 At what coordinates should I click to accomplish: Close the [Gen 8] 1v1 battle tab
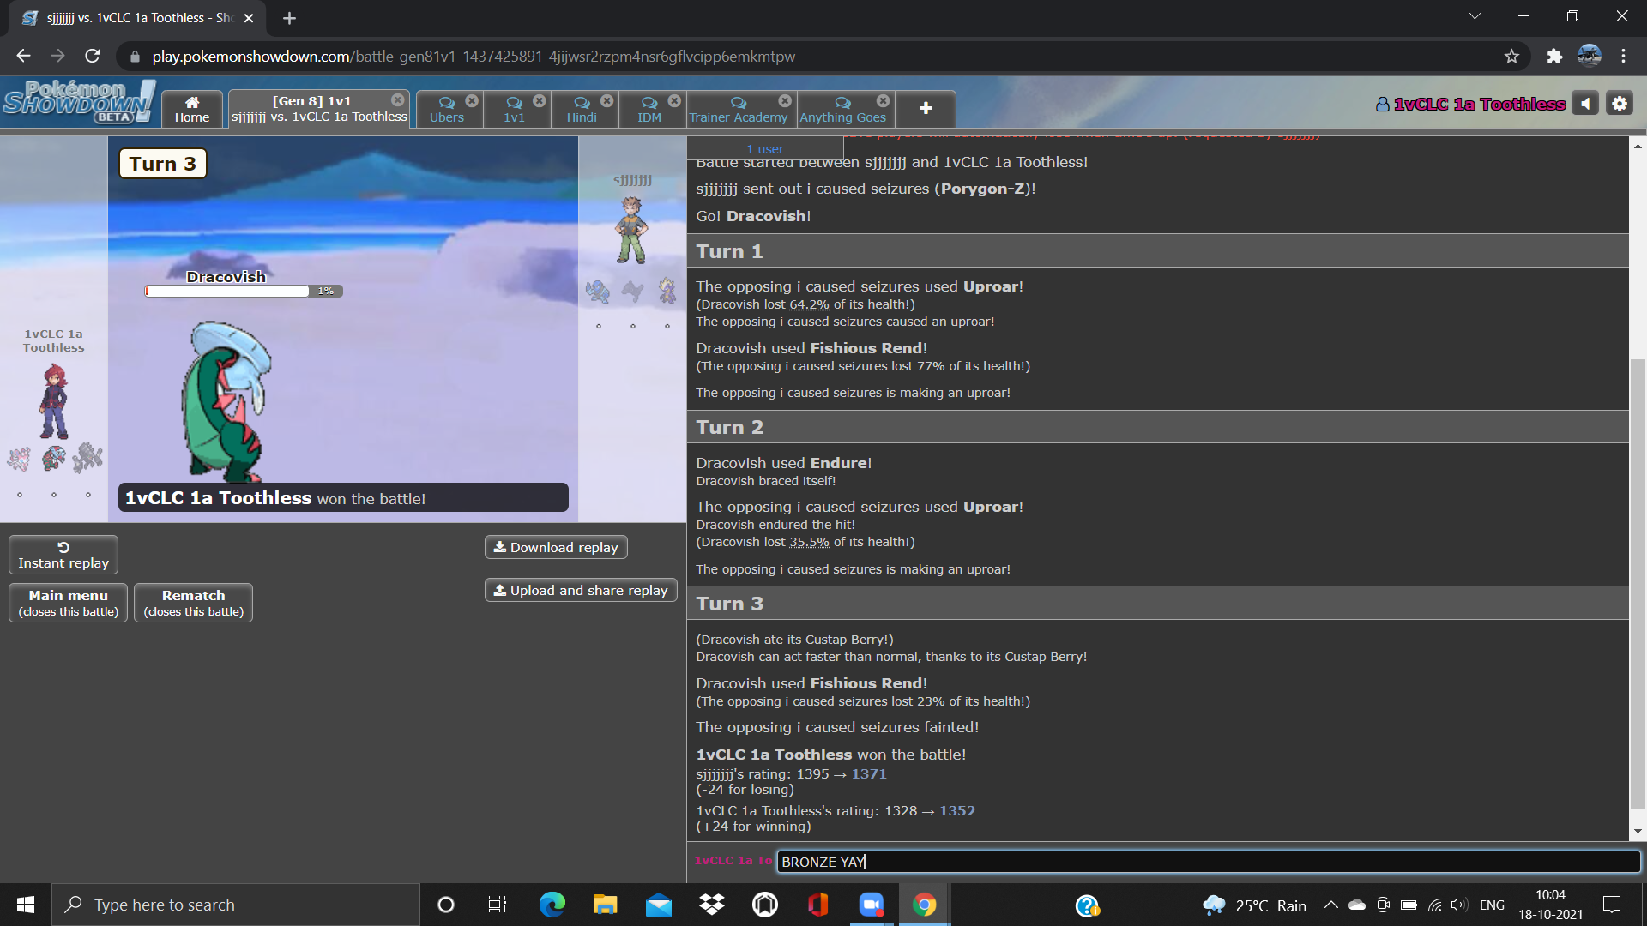397,100
